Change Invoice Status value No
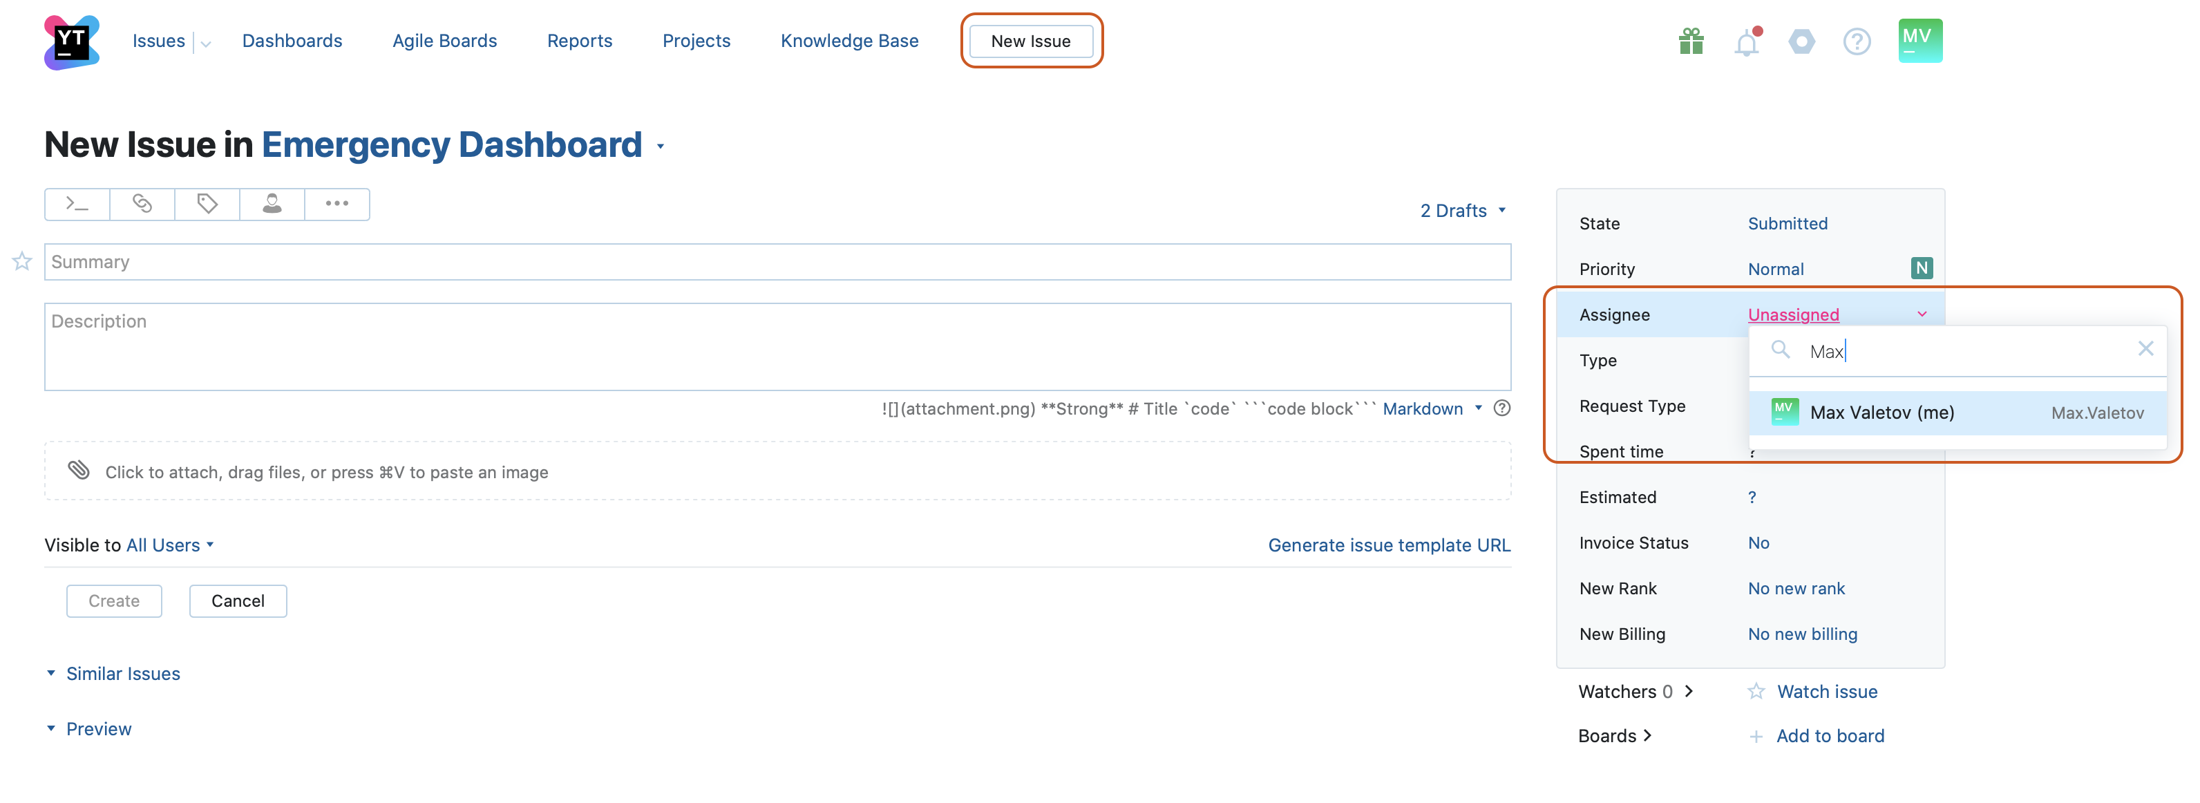 [x=1758, y=543]
